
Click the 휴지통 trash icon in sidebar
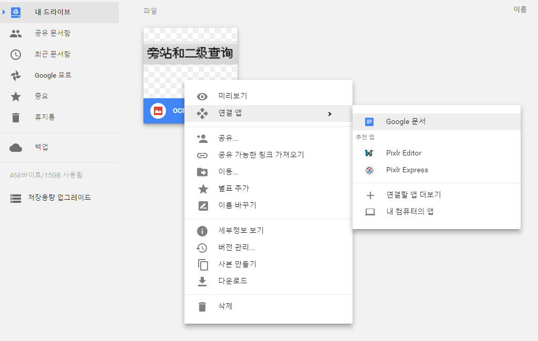[16, 118]
